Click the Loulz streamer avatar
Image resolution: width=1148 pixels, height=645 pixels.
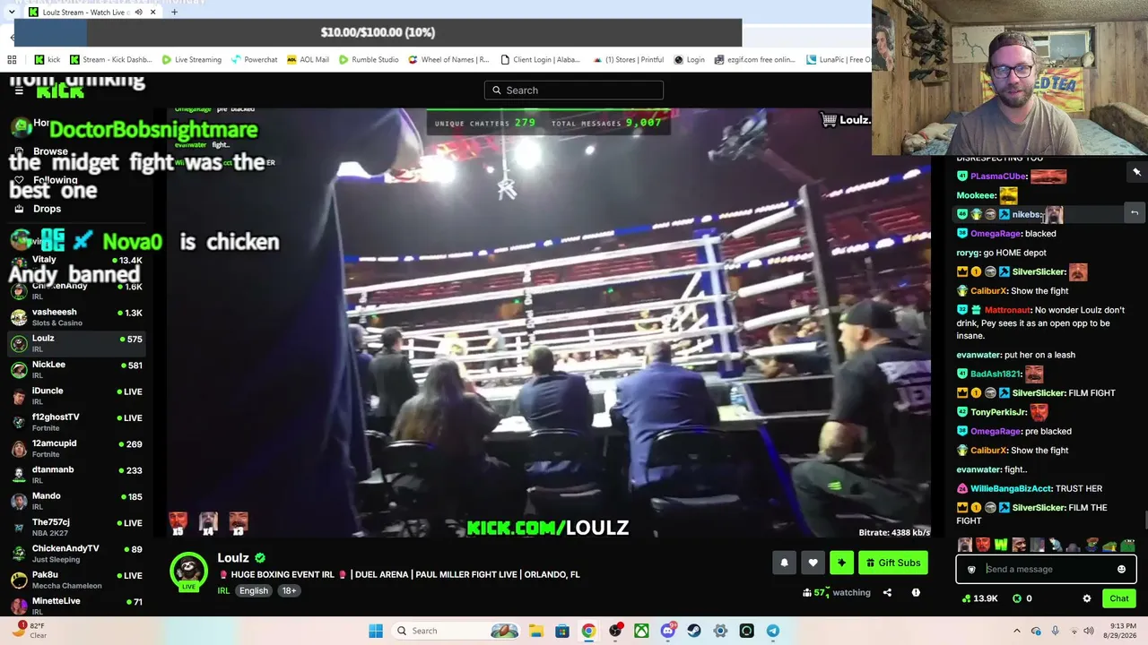tap(189, 572)
